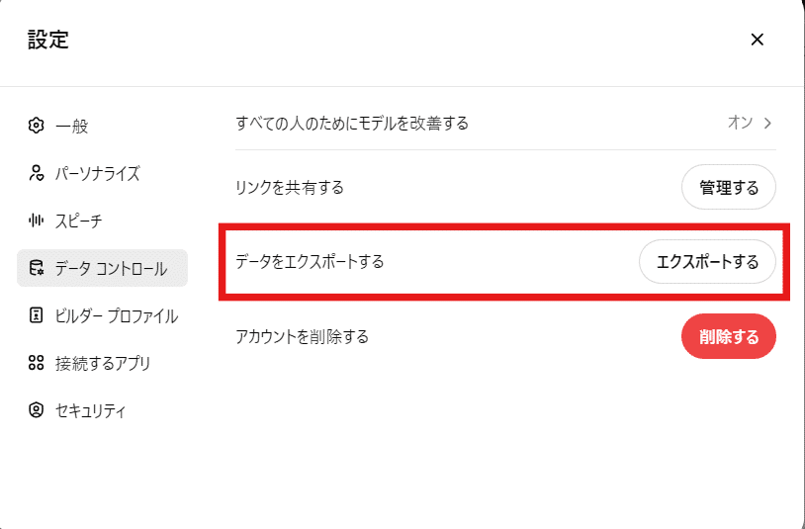Click the waveform icon beside スピーチ
The width and height of the screenshot is (805, 529).
[37, 220]
